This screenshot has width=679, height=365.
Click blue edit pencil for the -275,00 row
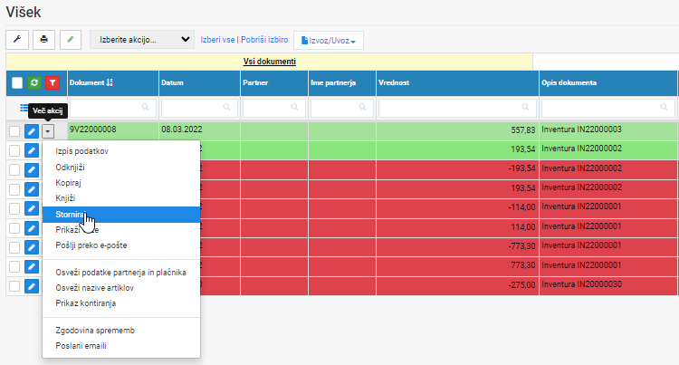(x=32, y=286)
